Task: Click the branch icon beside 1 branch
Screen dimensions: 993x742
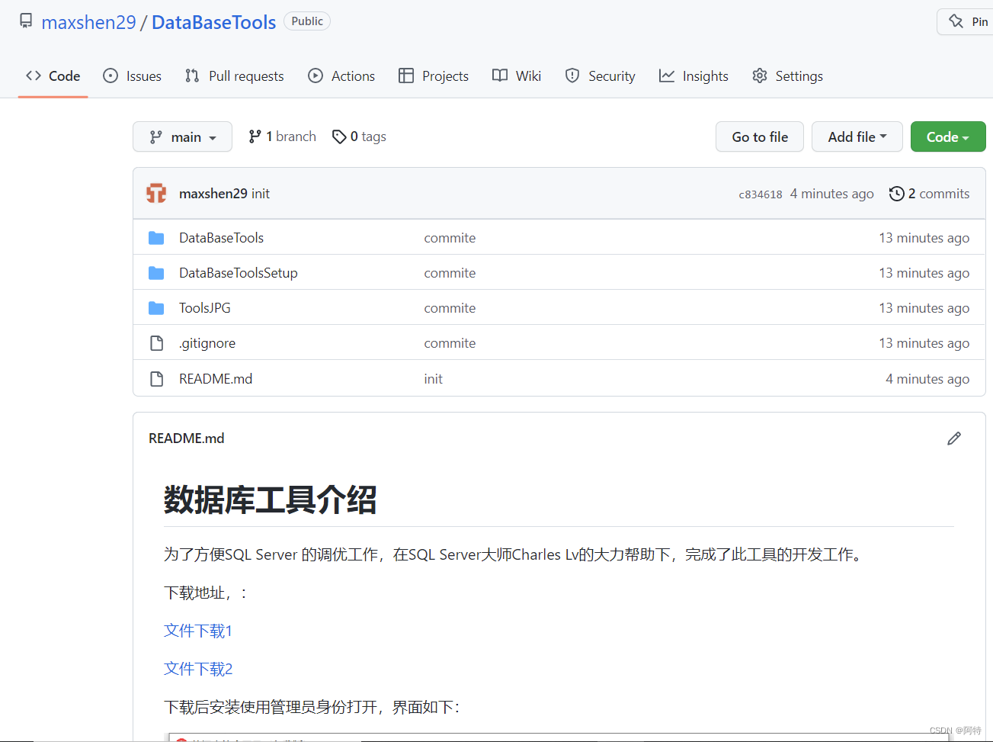Action: pos(255,137)
